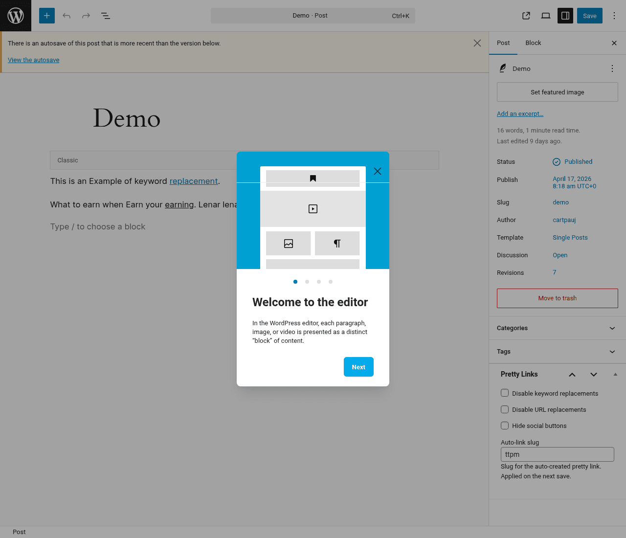Follow the replacement link in the post

click(x=194, y=181)
